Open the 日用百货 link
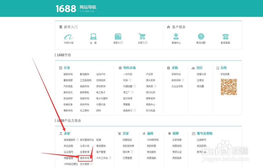This screenshot has height=168, width=263. 101,80
